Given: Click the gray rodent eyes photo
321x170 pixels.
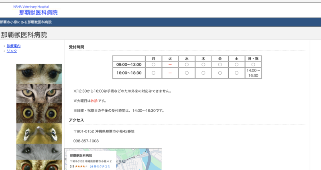Looking at the screenshot, I should 39,152.
